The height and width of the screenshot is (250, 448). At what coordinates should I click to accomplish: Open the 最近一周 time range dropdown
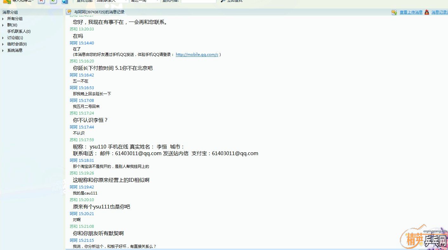[145, 1]
